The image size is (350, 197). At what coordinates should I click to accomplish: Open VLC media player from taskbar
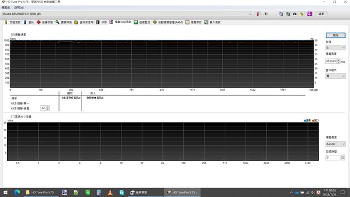110,192
